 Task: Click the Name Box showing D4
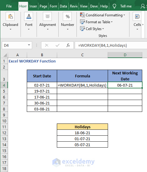pos(17,45)
